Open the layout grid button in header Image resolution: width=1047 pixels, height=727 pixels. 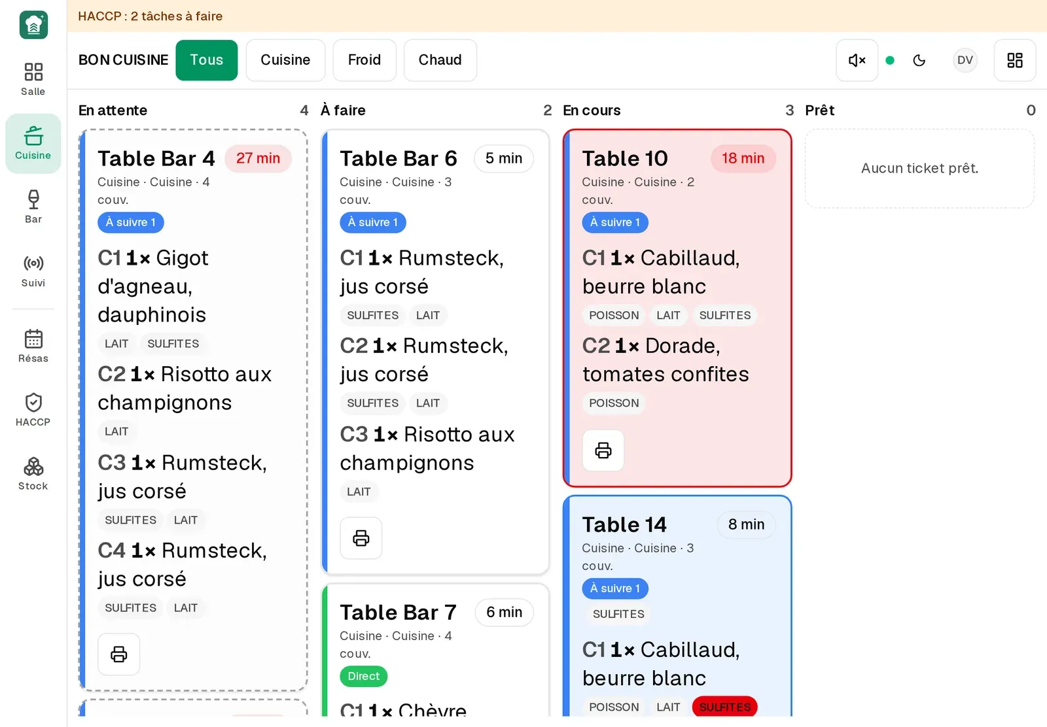(1014, 60)
